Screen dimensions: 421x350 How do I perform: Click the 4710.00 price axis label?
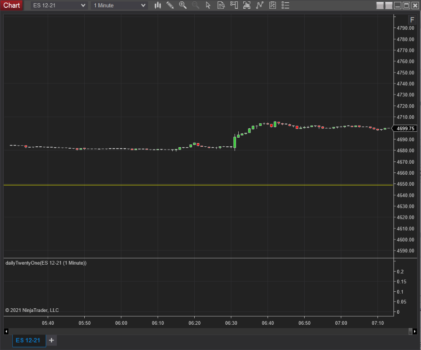[405, 117]
